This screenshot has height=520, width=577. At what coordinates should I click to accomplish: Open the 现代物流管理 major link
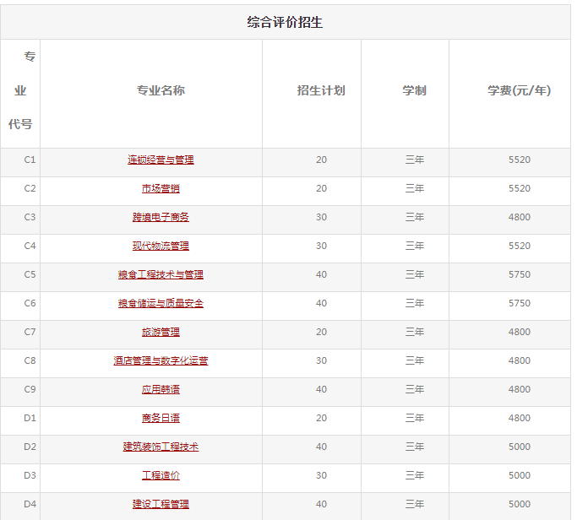click(x=161, y=246)
